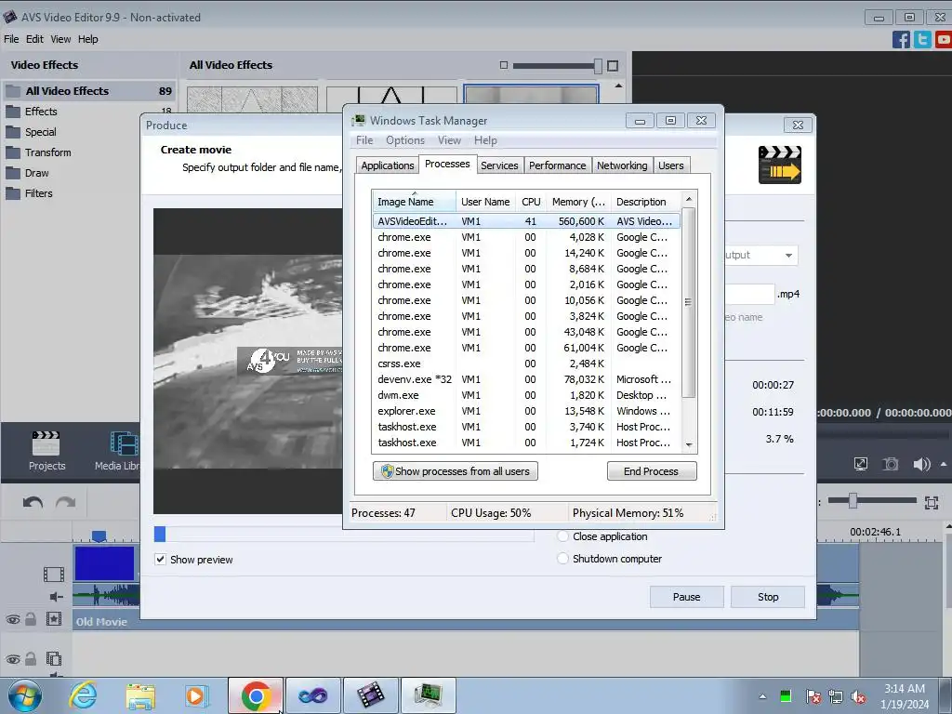Viewport: 952px width, 714px height.
Task: Sort processes by User Name column
Action: pos(485,202)
